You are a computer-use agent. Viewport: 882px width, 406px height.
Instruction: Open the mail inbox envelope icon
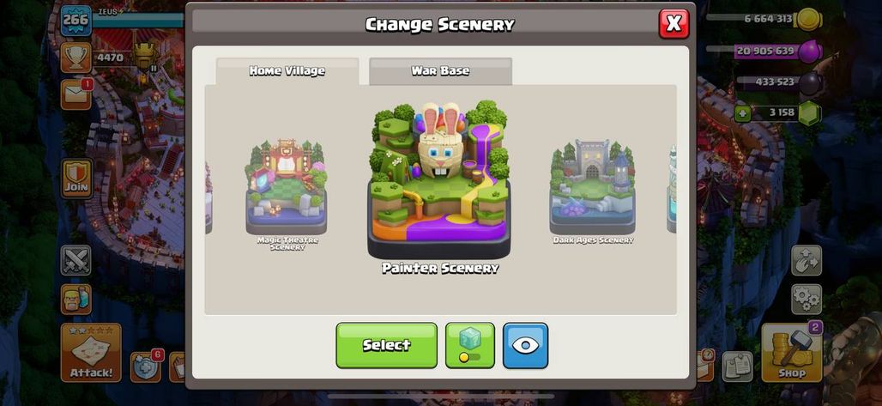76,94
